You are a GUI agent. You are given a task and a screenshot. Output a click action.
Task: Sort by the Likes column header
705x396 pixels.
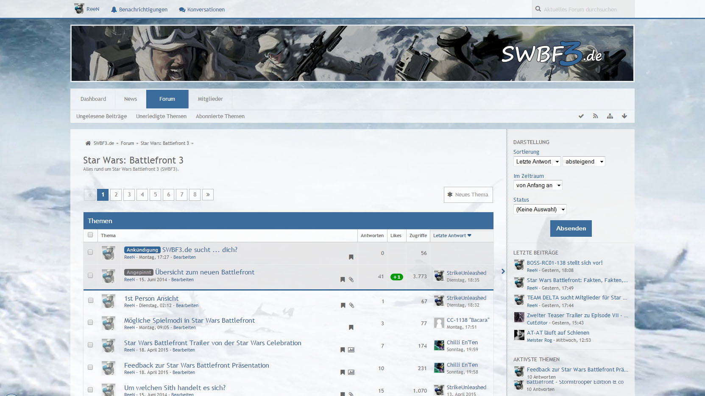point(396,235)
